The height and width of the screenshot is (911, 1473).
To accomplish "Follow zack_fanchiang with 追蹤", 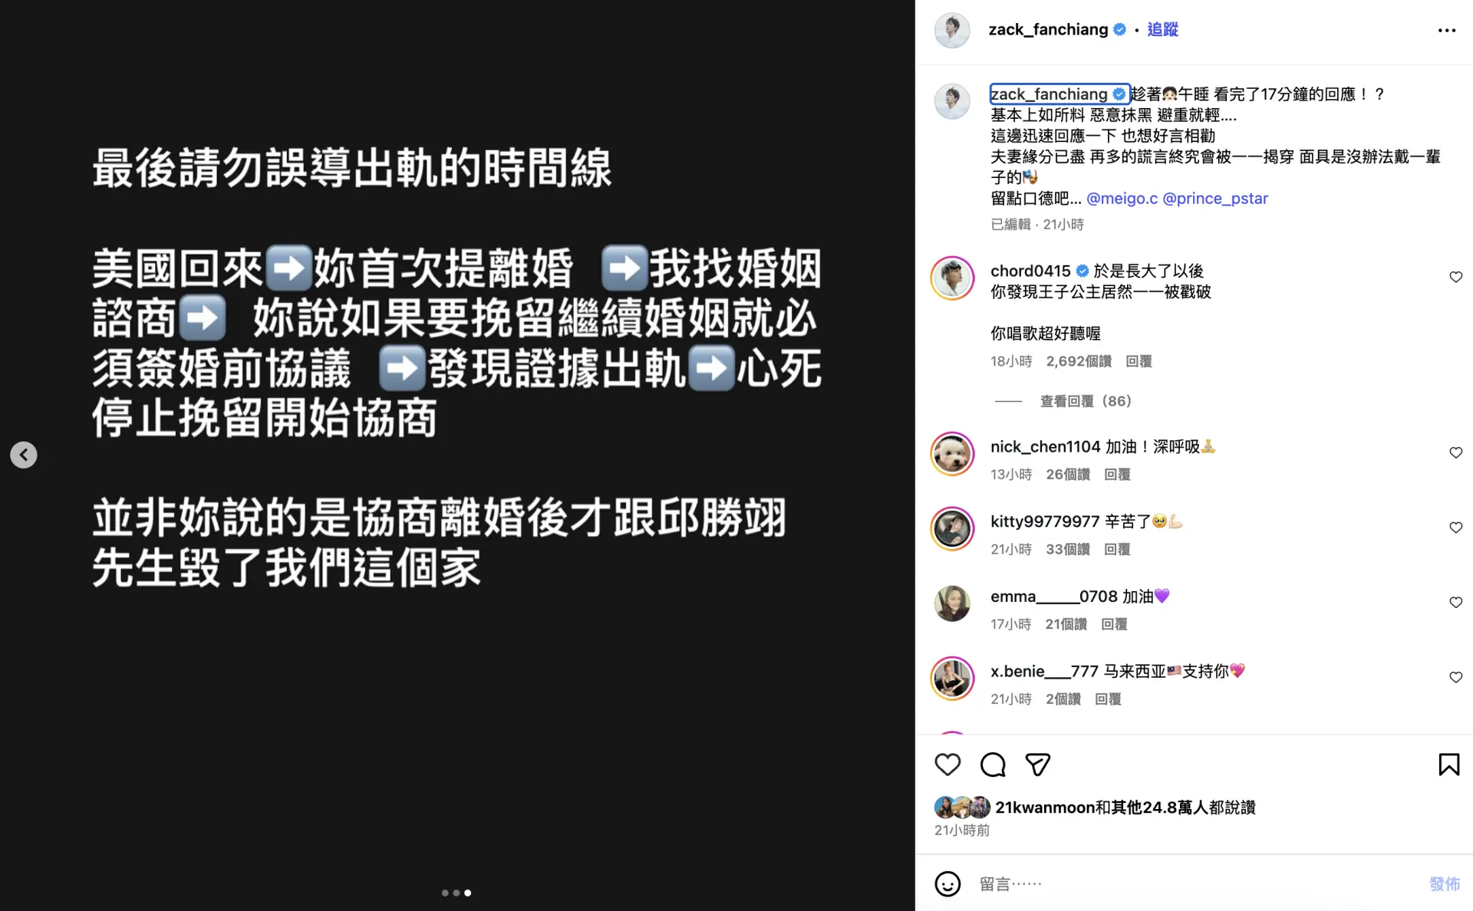I will (1162, 29).
